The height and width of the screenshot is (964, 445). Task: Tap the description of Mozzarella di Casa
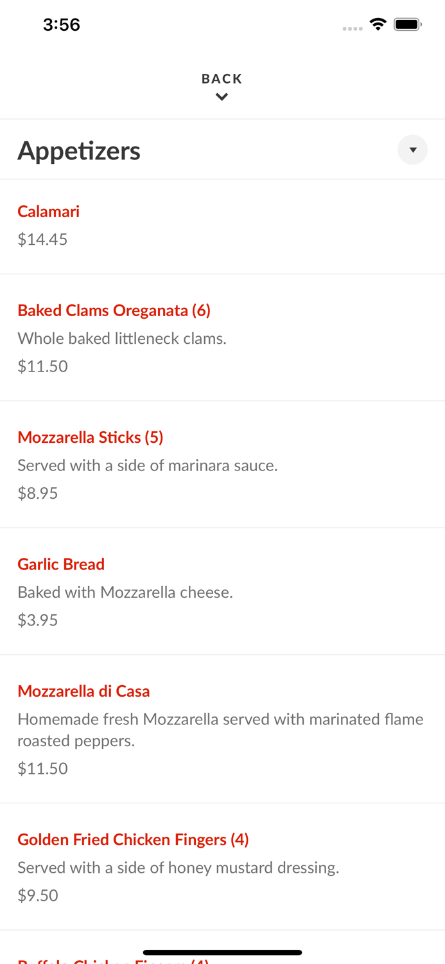click(220, 730)
